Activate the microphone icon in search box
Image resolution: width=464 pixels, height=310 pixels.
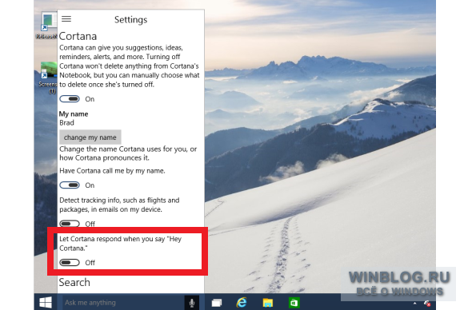pyautogui.click(x=192, y=303)
